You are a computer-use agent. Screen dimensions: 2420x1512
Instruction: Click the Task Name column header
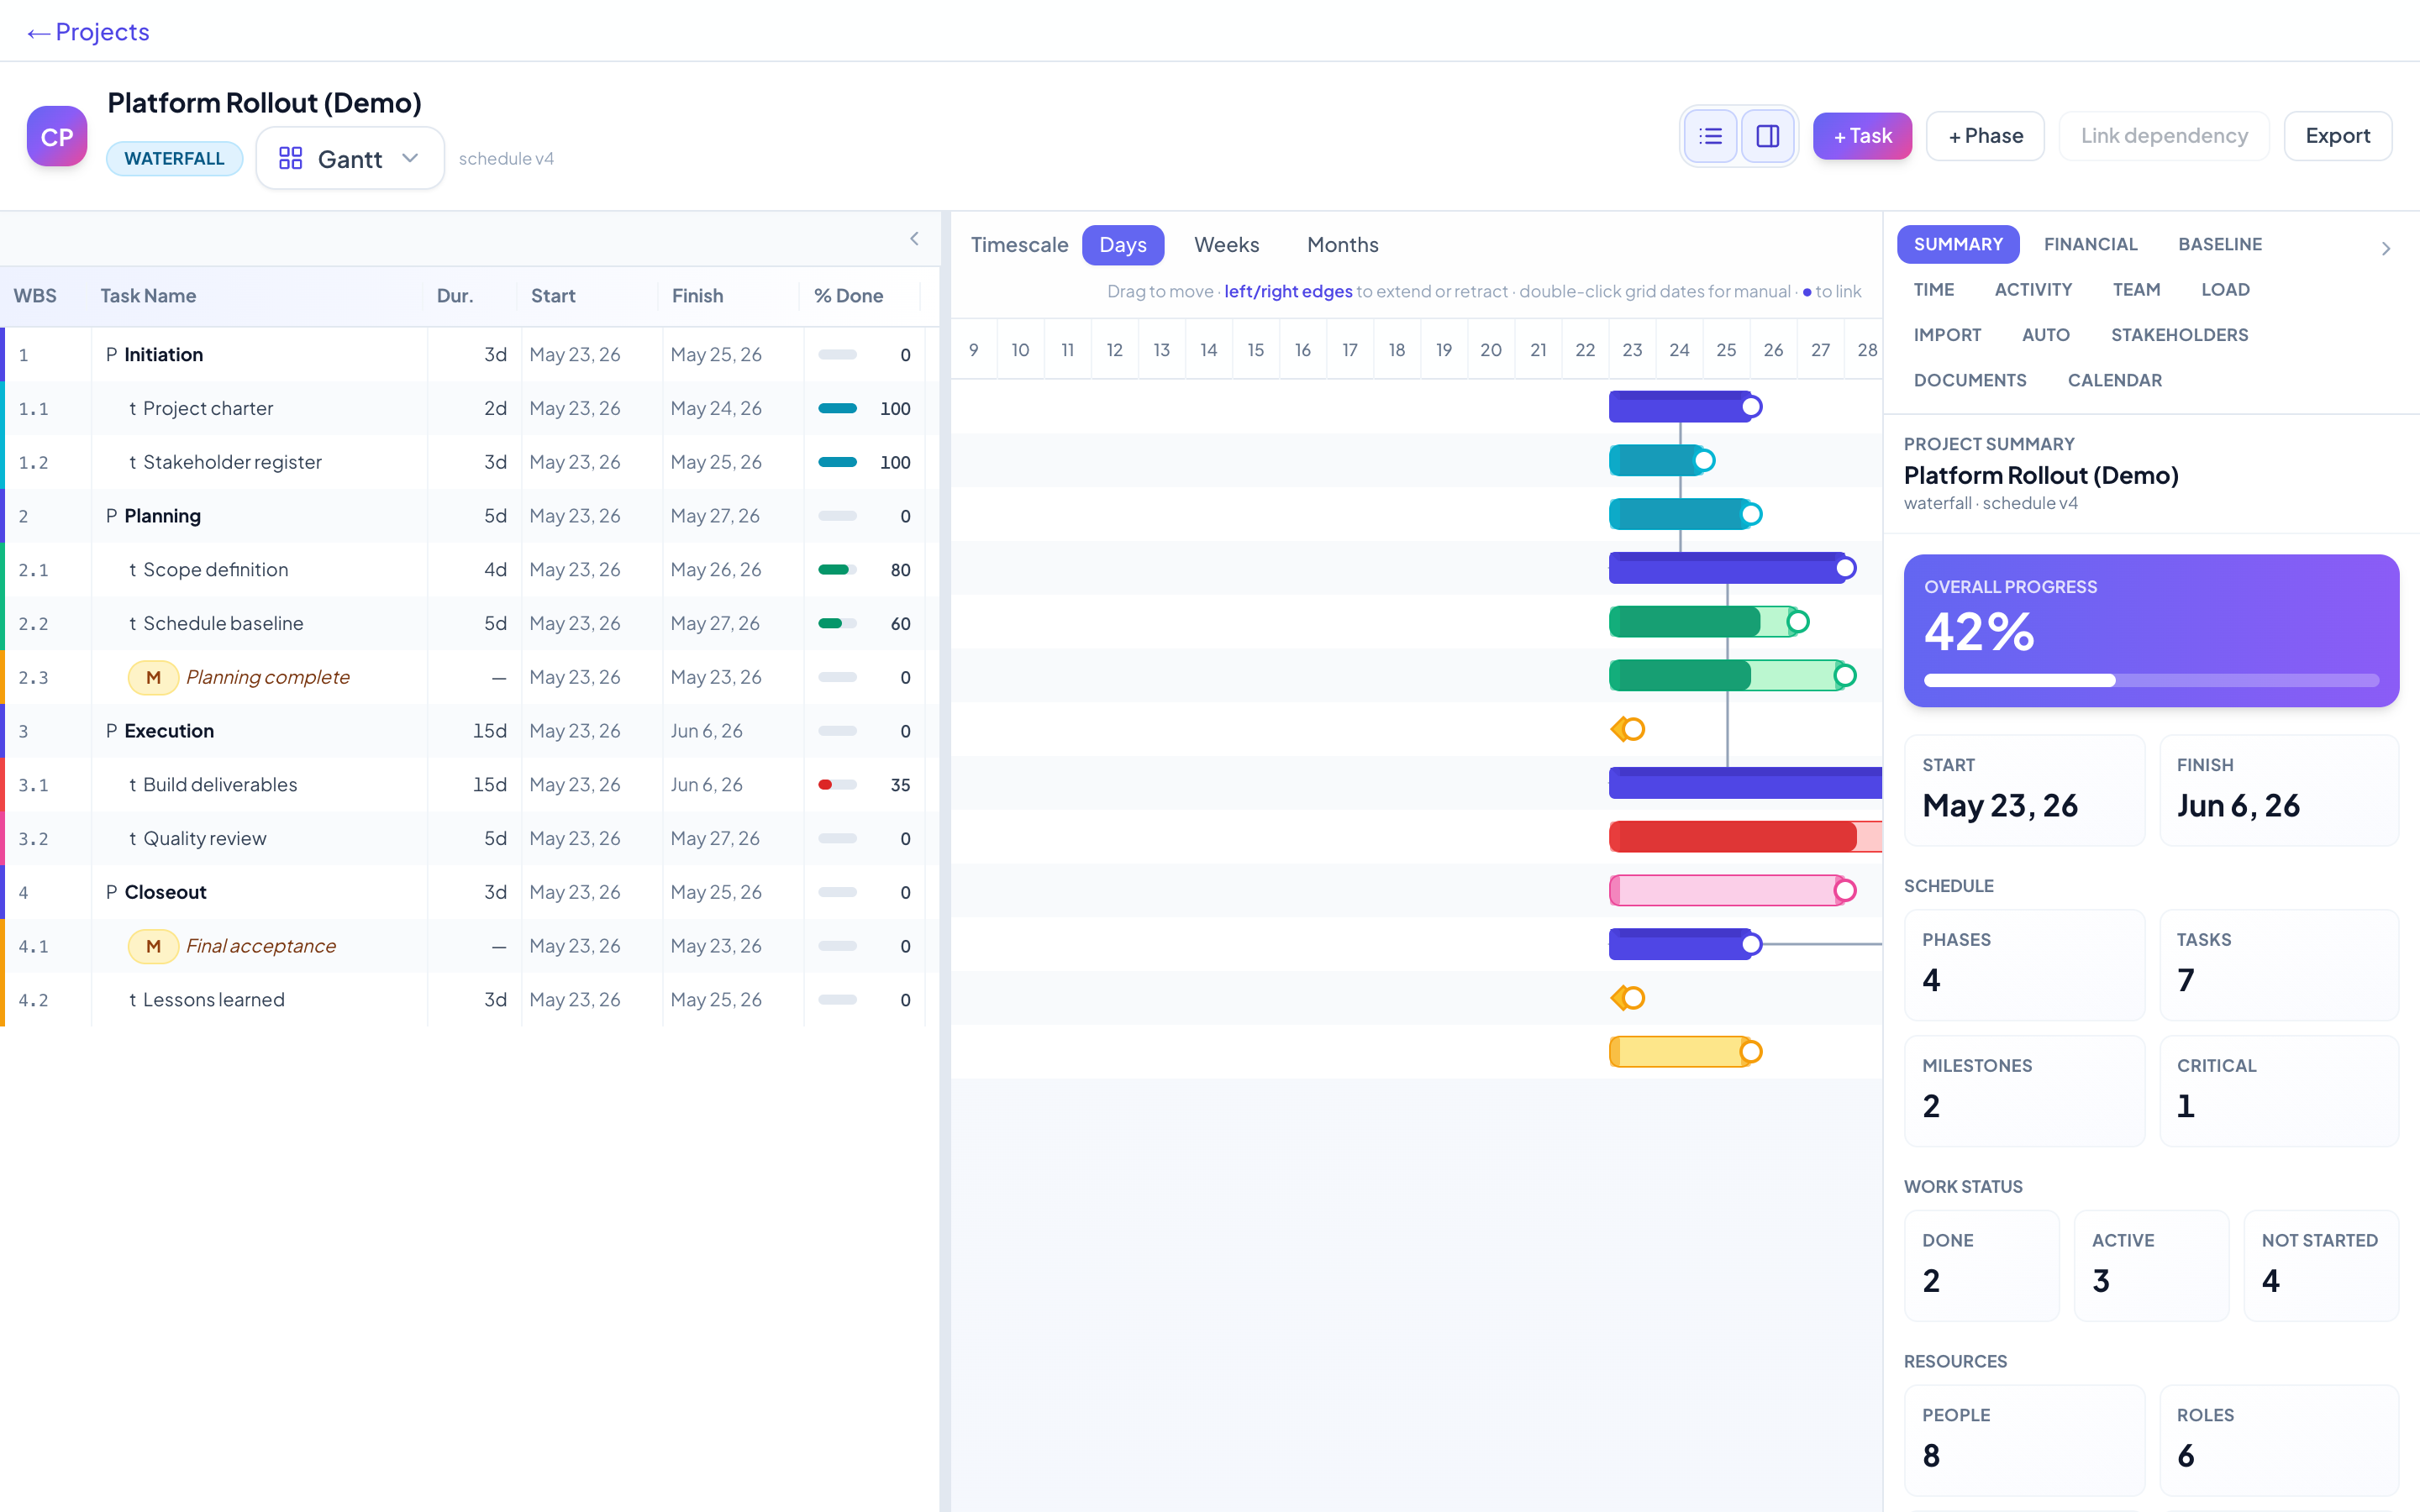148,296
